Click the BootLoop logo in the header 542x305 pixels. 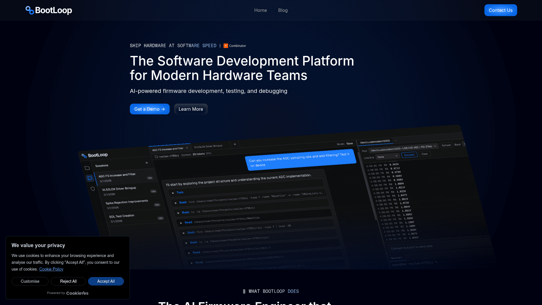pyautogui.click(x=49, y=10)
